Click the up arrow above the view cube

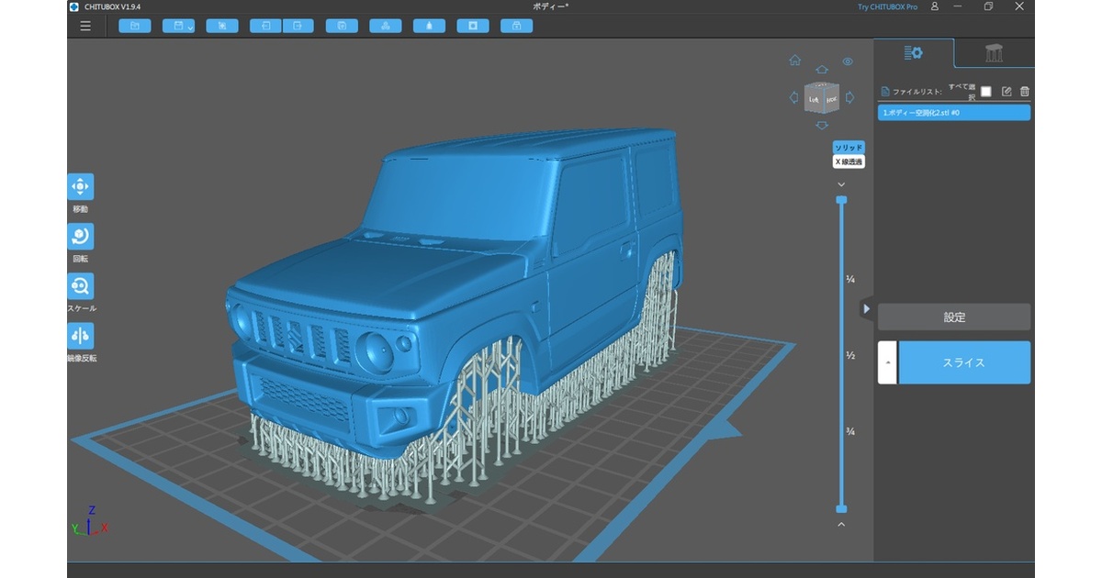822,69
